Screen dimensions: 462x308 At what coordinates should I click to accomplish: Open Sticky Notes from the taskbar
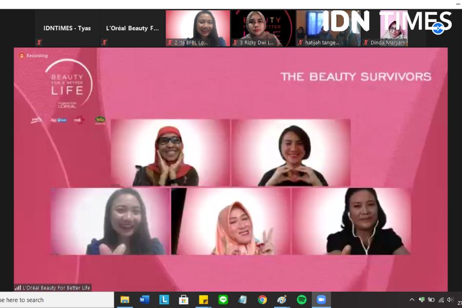tap(203, 300)
